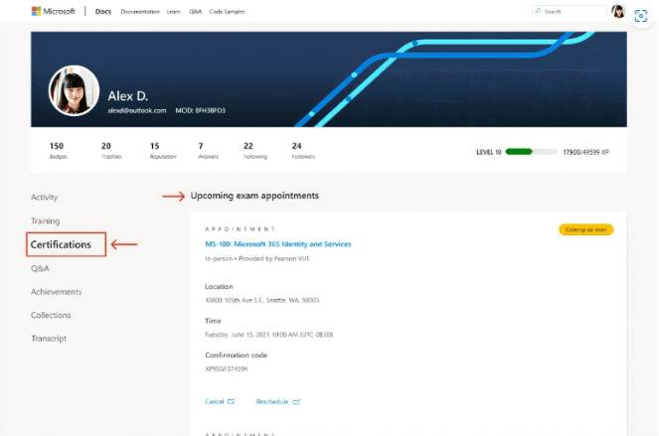Screen dimensions: 659x436
Task: Open the Q&A sidebar tab
Action: point(40,268)
